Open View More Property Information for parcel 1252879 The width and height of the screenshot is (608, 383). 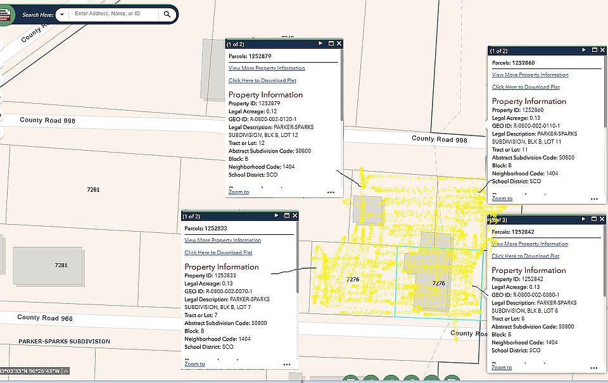tap(267, 68)
